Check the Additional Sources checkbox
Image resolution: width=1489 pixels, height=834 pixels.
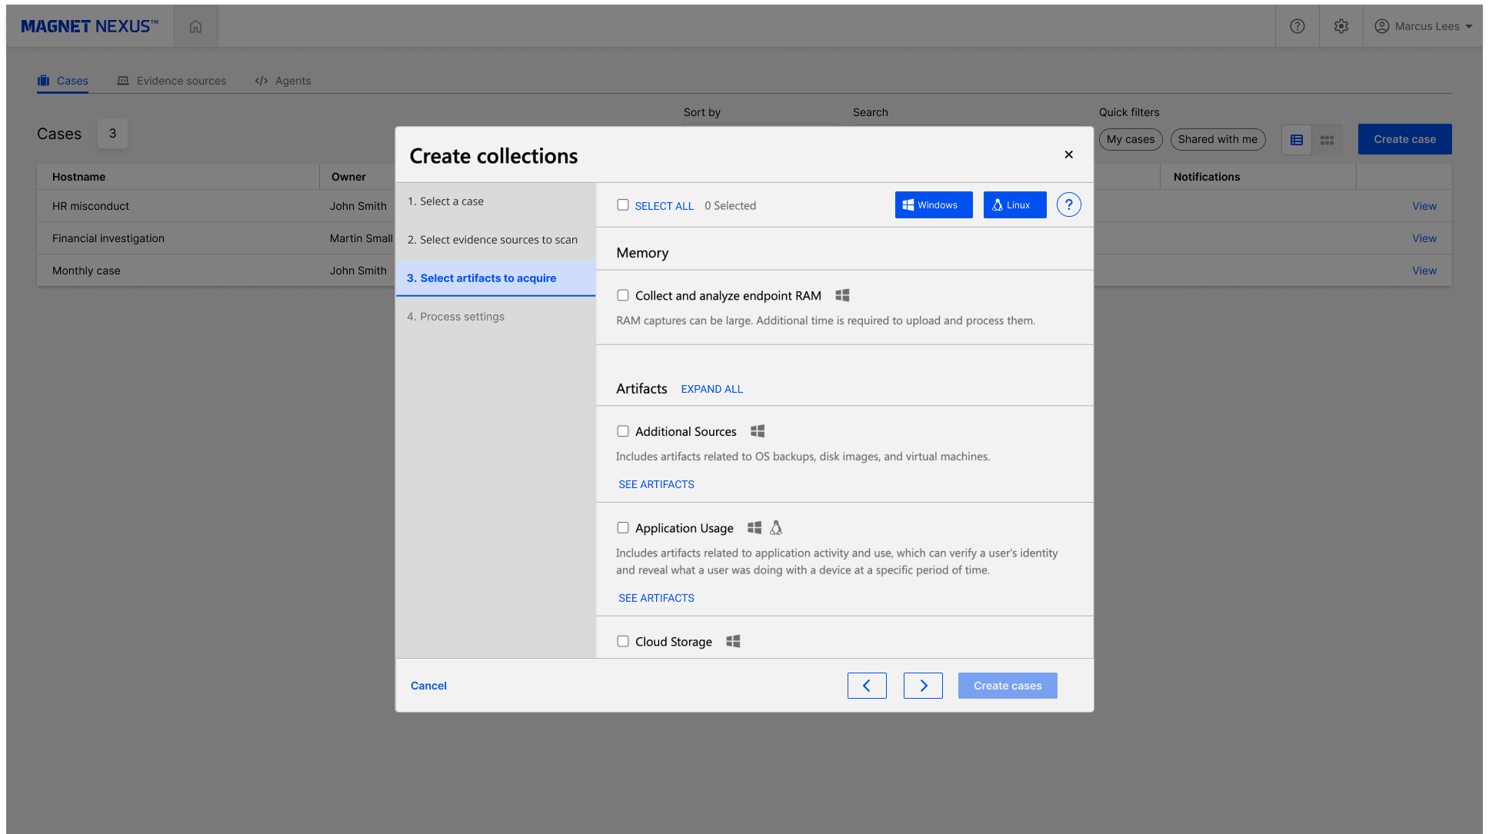[x=623, y=431]
